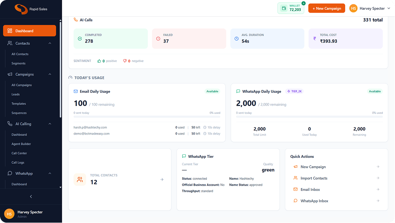Collapse the Contacts section chevron
The width and height of the screenshot is (395, 223).
[x=50, y=43]
